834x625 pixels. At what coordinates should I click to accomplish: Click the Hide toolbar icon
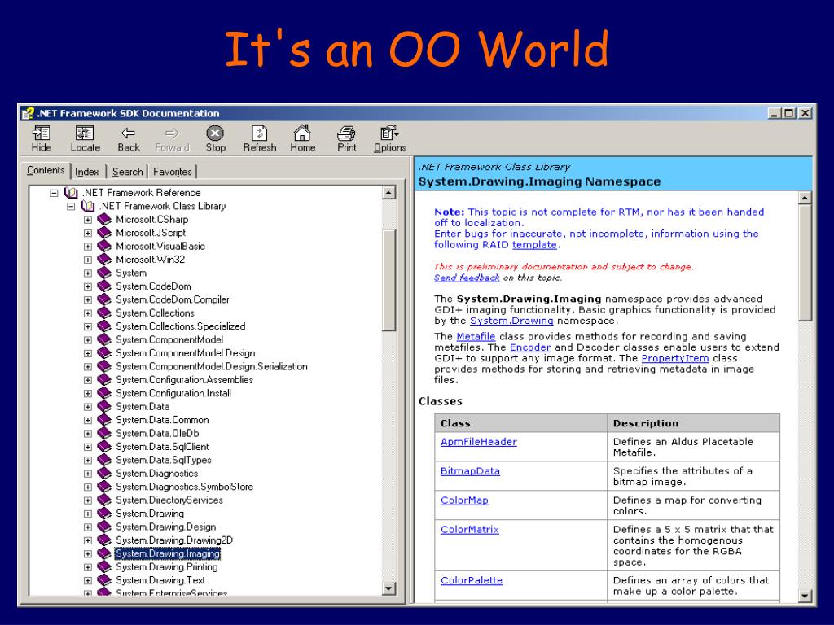point(41,133)
